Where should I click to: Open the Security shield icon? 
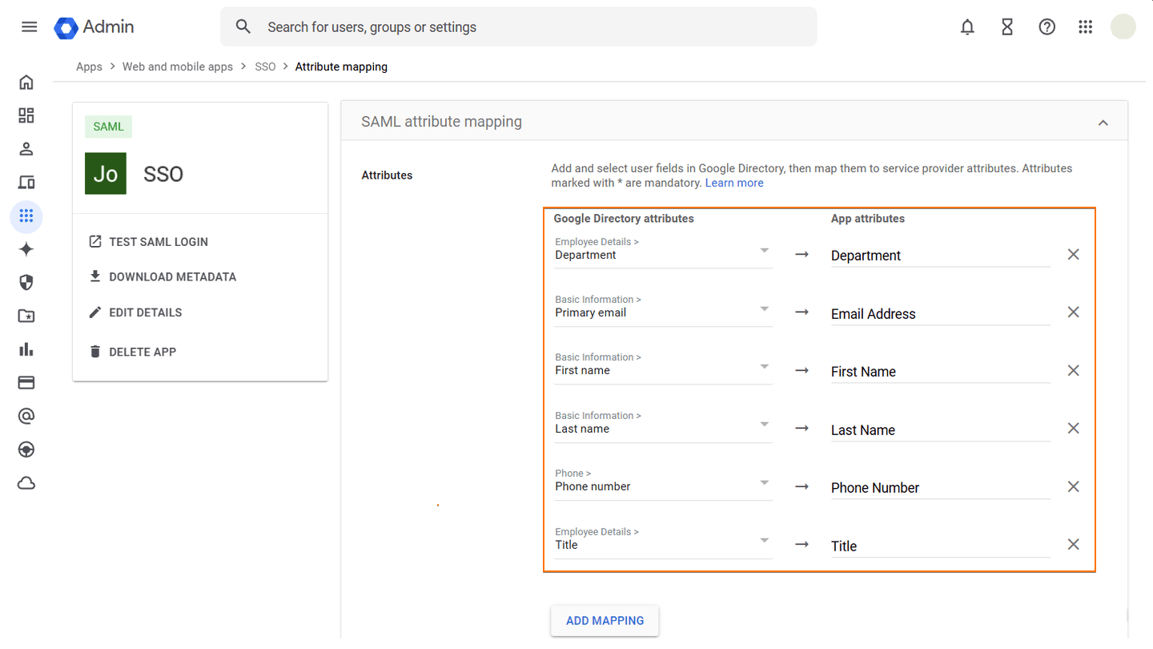[26, 282]
